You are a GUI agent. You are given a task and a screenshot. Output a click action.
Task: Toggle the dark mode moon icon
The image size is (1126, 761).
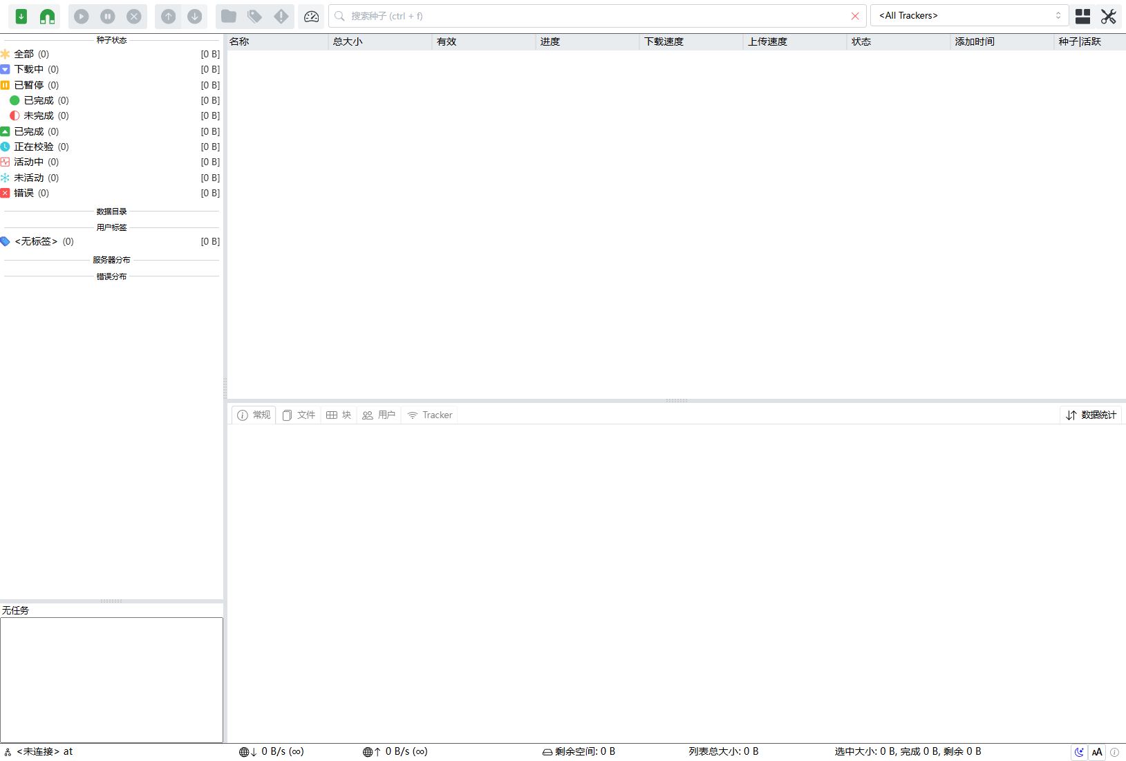(1079, 752)
